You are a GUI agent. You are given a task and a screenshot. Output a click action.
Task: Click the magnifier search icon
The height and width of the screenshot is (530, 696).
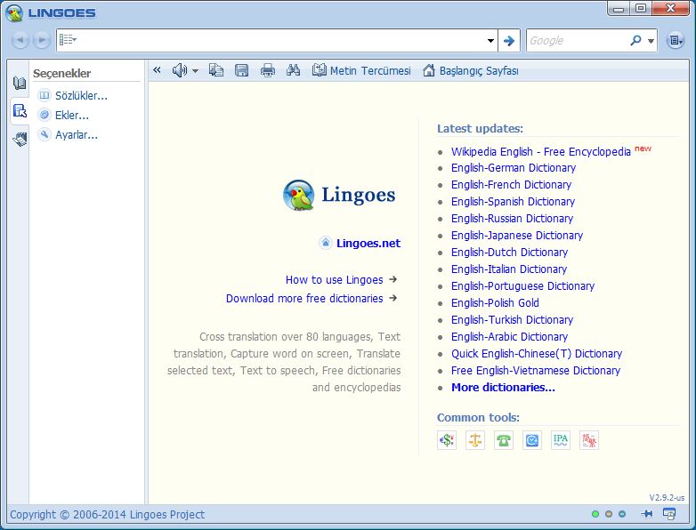(x=635, y=40)
